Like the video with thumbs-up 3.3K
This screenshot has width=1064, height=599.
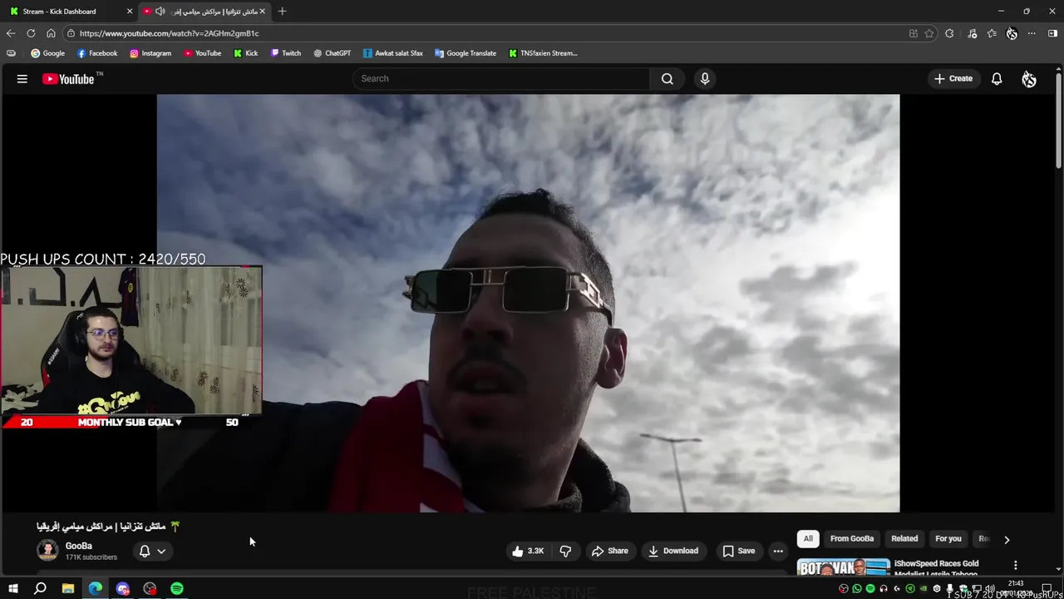[529, 551]
